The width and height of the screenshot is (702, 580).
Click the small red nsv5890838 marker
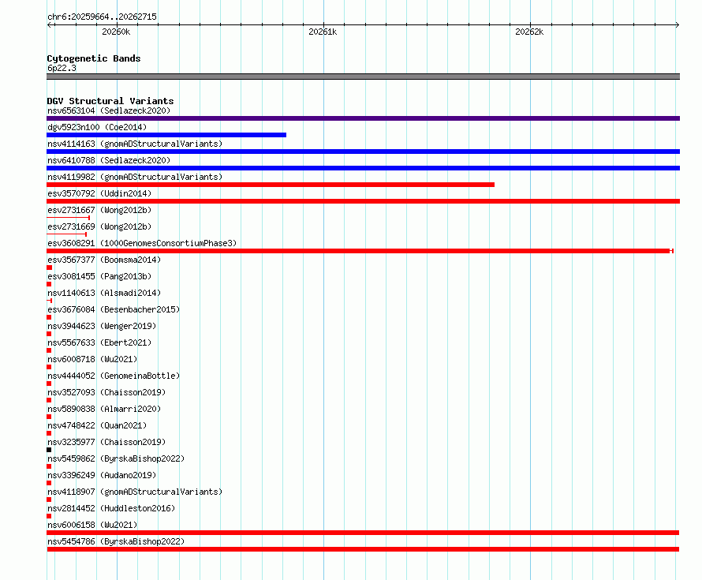tap(49, 417)
